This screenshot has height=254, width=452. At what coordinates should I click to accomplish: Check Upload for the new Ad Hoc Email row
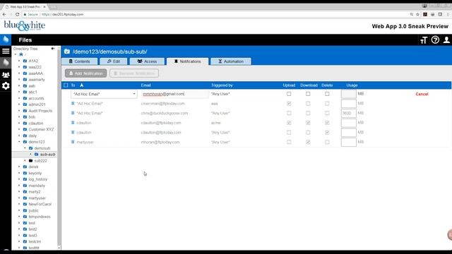point(289,94)
